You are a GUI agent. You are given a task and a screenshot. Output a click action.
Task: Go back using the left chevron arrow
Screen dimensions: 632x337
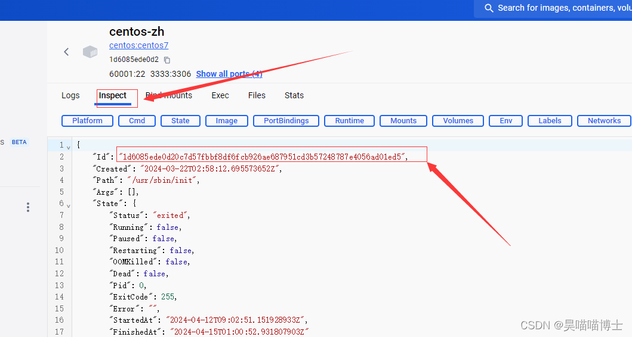pos(66,52)
